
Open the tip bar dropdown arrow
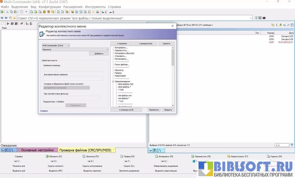251,18
